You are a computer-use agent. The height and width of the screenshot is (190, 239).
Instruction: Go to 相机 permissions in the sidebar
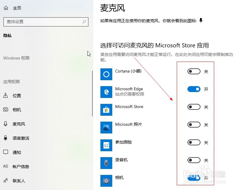[x=17, y=110]
